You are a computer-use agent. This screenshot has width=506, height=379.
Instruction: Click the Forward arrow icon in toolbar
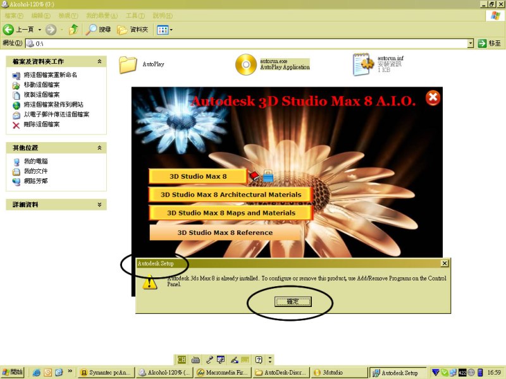(x=51, y=30)
